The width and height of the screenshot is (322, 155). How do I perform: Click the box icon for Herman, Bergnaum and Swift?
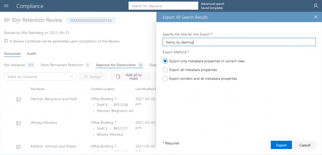[19, 100]
